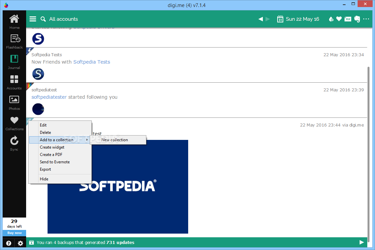Screen dimensions: 375x250
Task: Click the 22 May 2016 23:44 via digi.me text
Action: [332, 125]
